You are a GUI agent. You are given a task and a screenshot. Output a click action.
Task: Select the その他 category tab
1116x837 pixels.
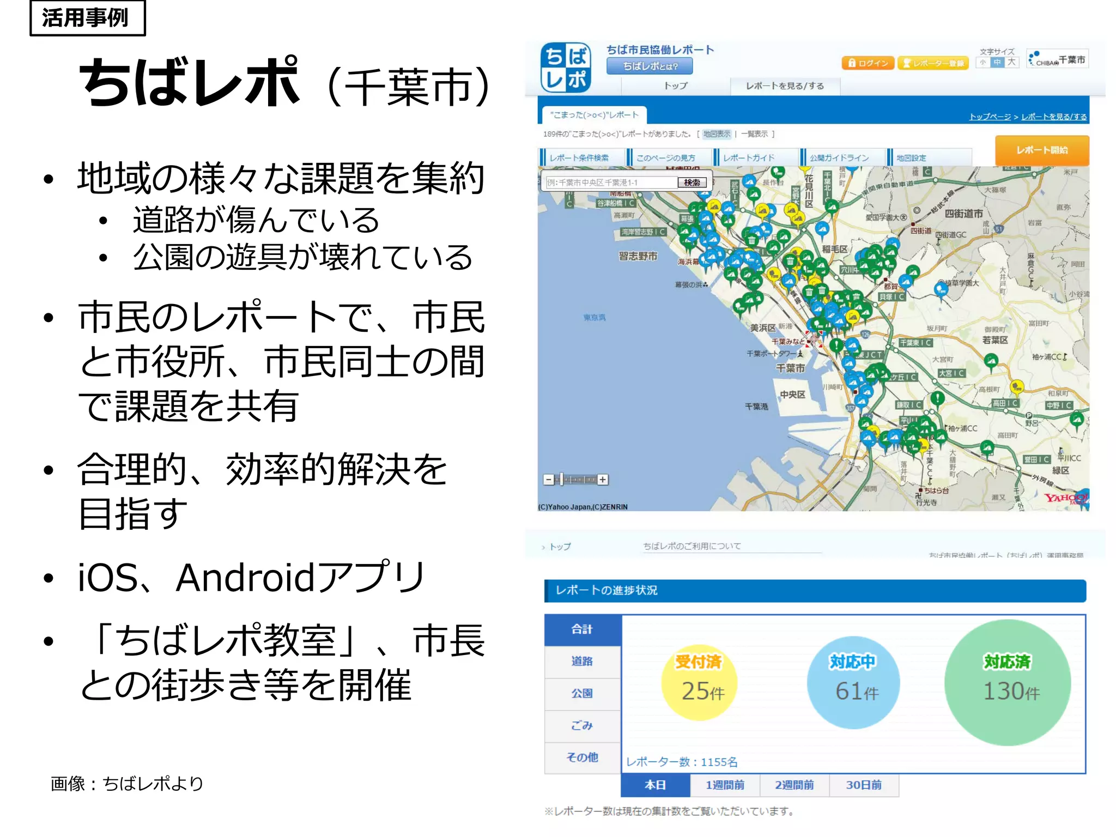pos(583,757)
